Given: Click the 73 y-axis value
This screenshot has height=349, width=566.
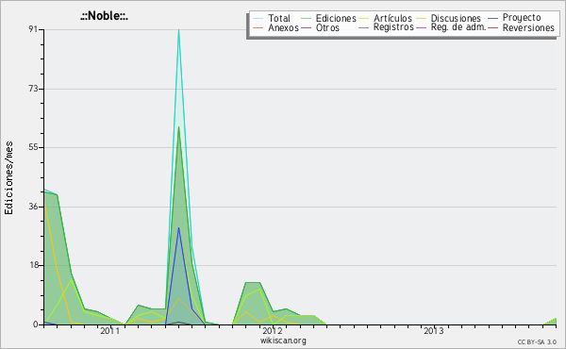Looking at the screenshot, I should pyautogui.click(x=34, y=89).
